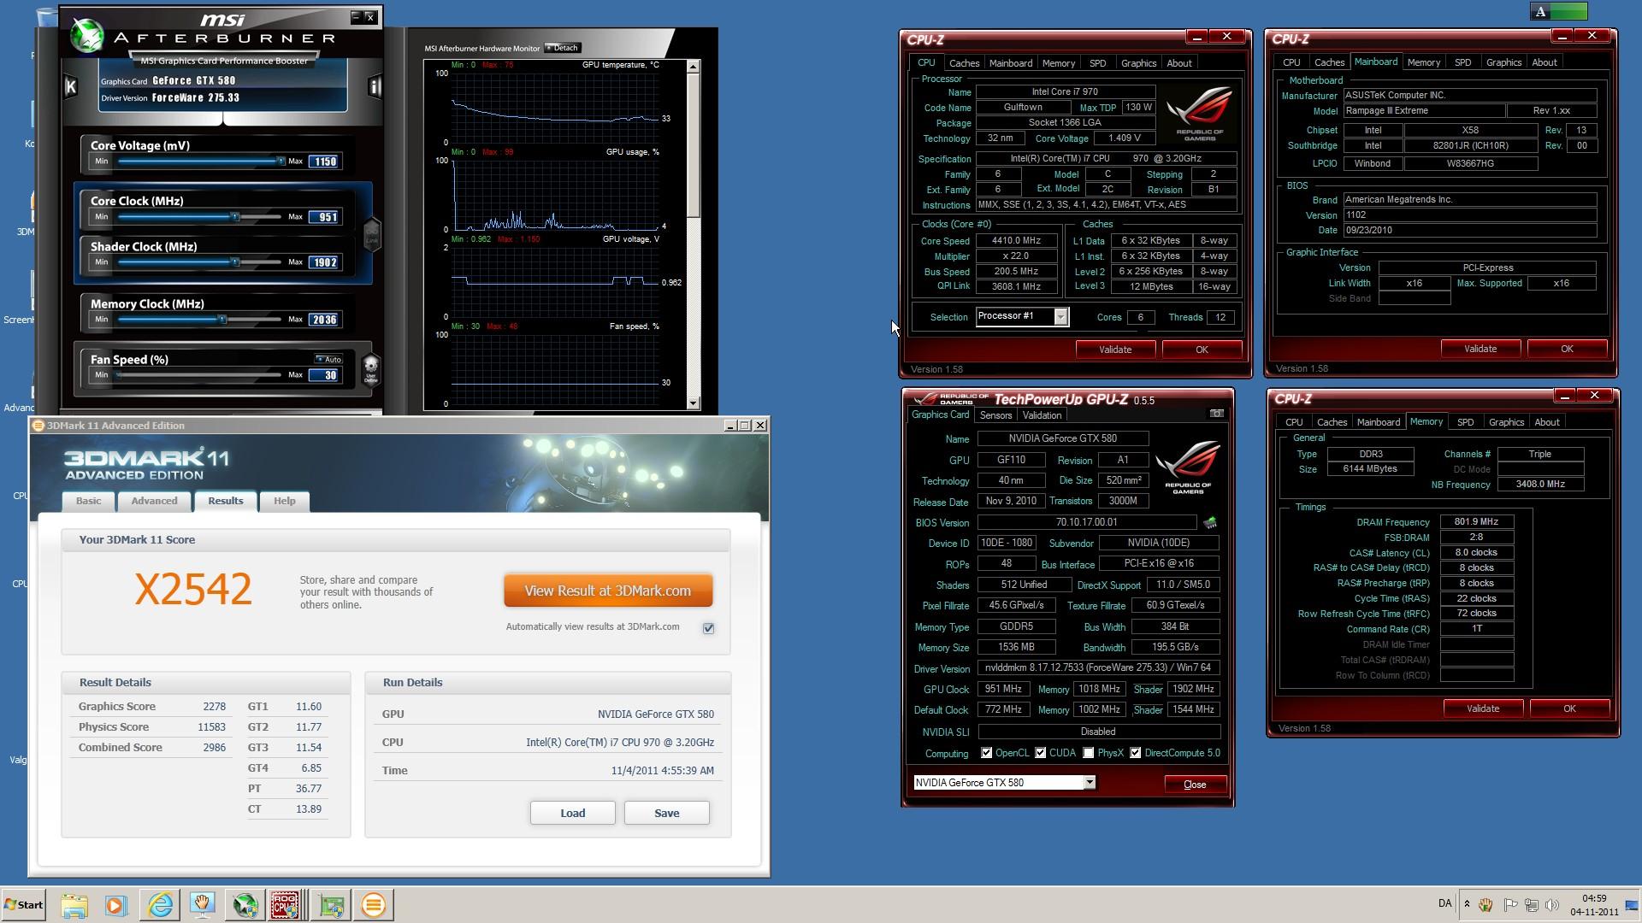
Task: Click ROG CPU-Z taskbar icon
Action: [x=286, y=905]
